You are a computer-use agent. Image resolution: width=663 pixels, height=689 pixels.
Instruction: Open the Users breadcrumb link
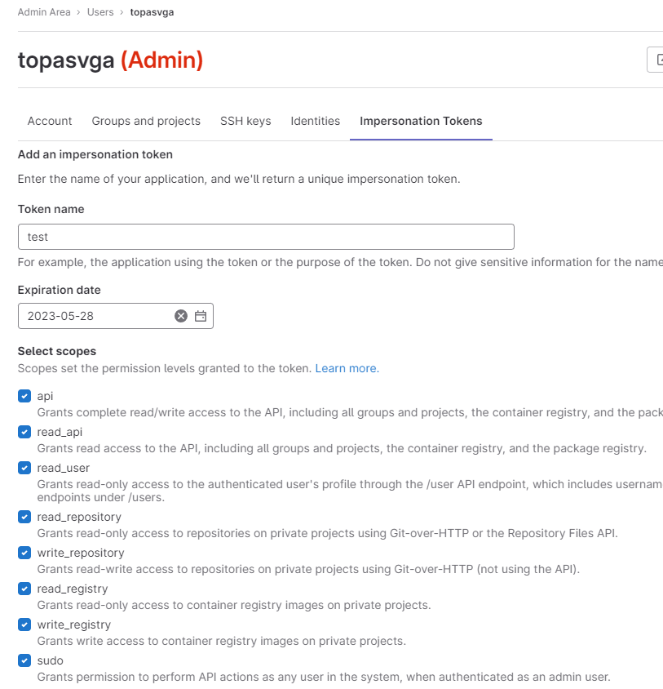pyautogui.click(x=100, y=12)
